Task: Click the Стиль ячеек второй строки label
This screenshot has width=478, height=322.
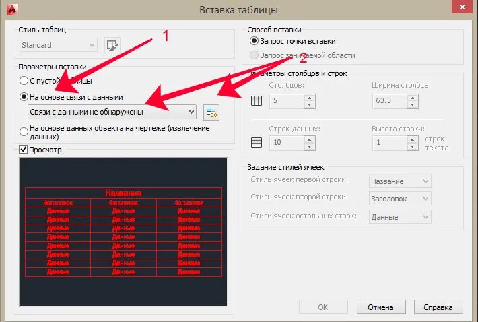Action: [299, 197]
